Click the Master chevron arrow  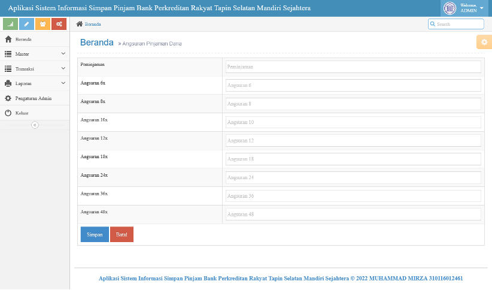pyautogui.click(x=63, y=54)
